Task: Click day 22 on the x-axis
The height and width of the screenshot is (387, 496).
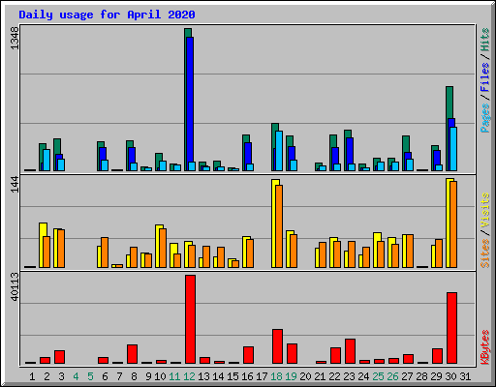Action: [x=334, y=376]
